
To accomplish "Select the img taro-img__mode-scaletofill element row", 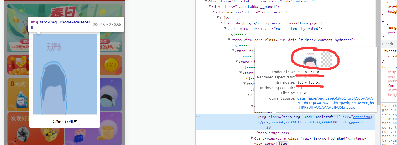I will point(285,122).
